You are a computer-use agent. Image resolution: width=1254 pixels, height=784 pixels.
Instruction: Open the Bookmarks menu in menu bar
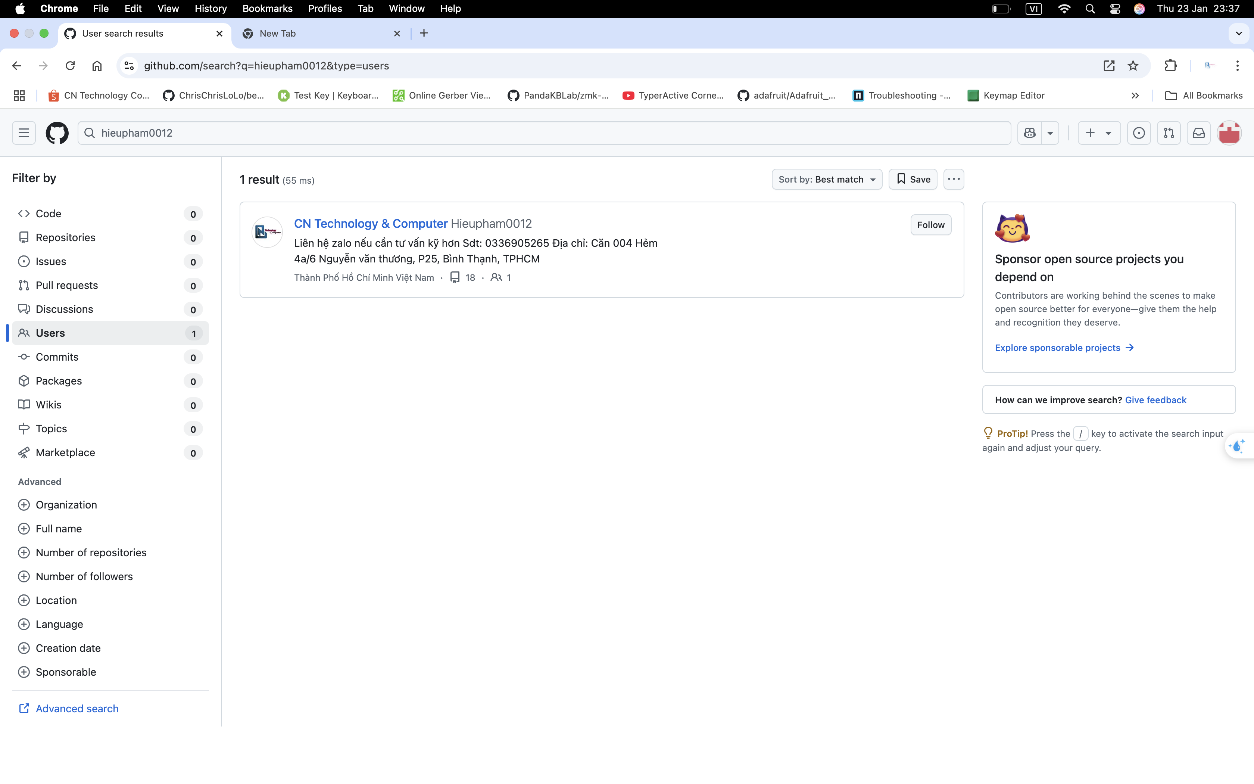(x=267, y=8)
